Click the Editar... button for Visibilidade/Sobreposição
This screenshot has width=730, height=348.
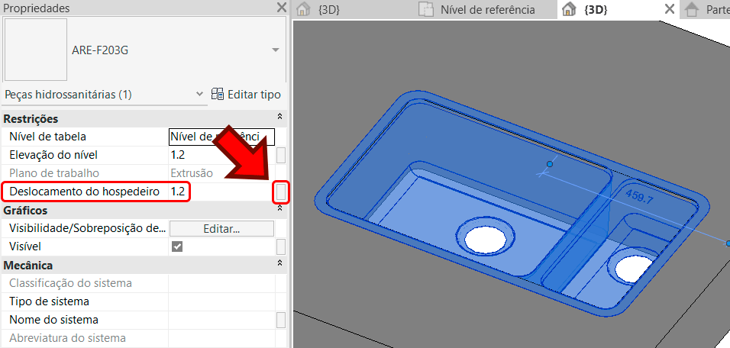pos(221,228)
